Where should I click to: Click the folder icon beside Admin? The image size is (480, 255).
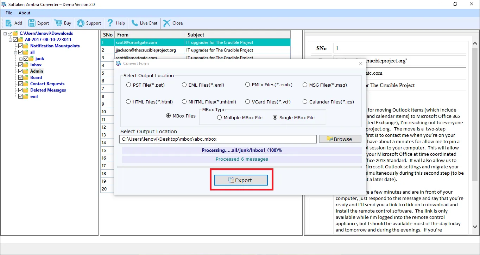(26, 71)
